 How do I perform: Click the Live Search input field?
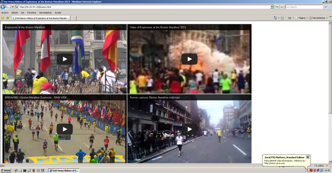[304, 7]
